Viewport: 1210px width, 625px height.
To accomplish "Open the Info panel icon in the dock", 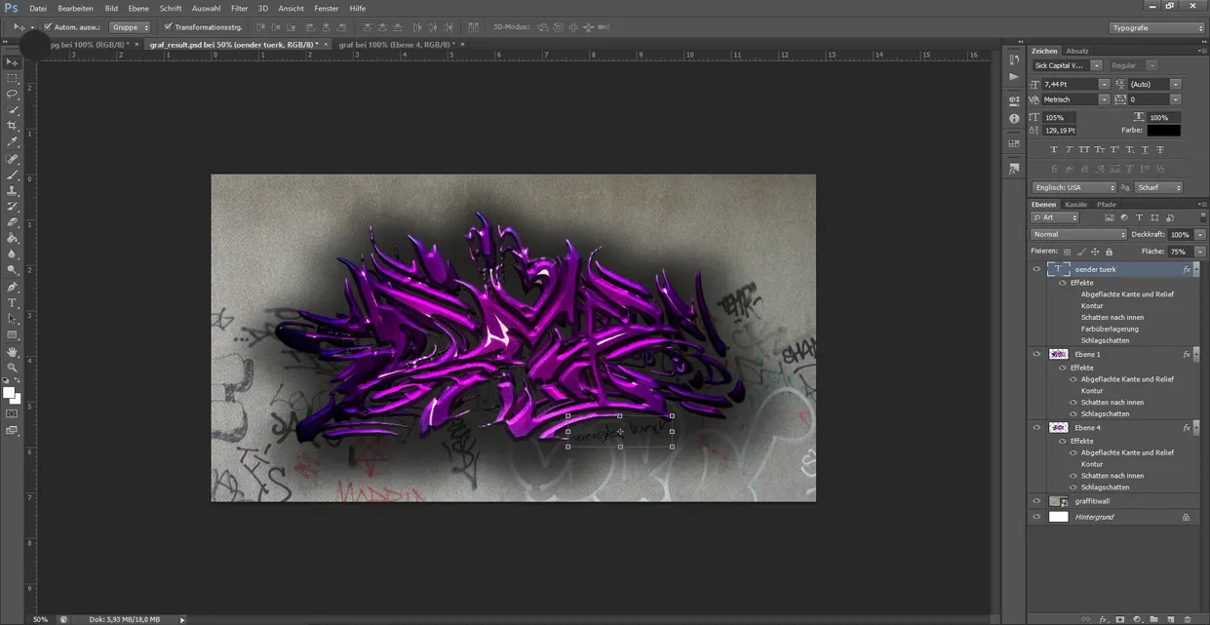I will (x=1014, y=119).
